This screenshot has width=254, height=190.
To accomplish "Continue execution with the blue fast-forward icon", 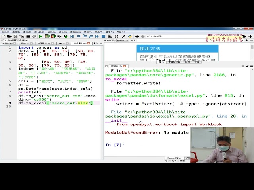I will [97, 36].
